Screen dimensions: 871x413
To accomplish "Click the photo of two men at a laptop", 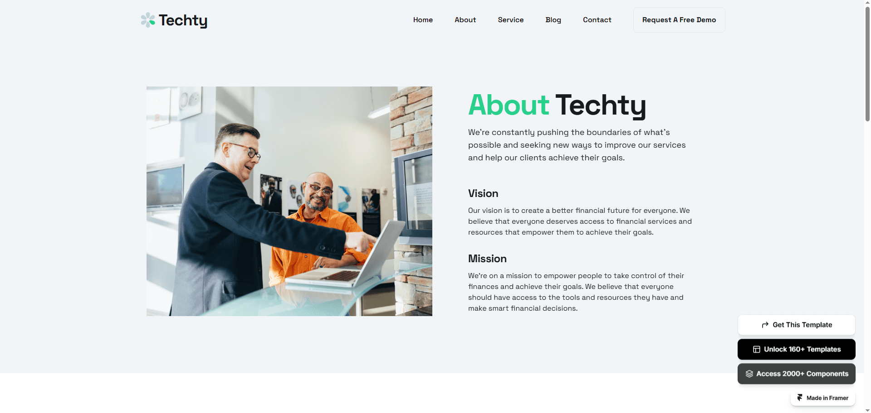I will pyautogui.click(x=289, y=201).
